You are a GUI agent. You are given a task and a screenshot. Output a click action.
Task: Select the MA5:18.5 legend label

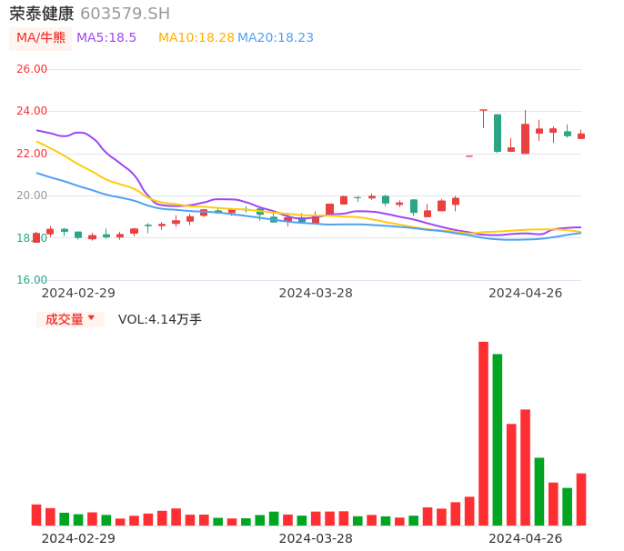(106, 38)
